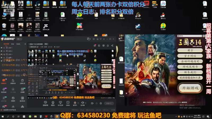212x119 pixels.
Task: Open the 弹幕助手 tool
Action: click(x=4, y=81)
